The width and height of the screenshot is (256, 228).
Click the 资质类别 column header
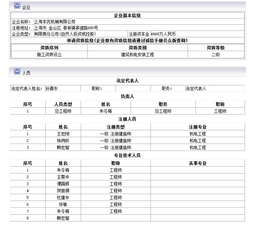tap(137, 48)
